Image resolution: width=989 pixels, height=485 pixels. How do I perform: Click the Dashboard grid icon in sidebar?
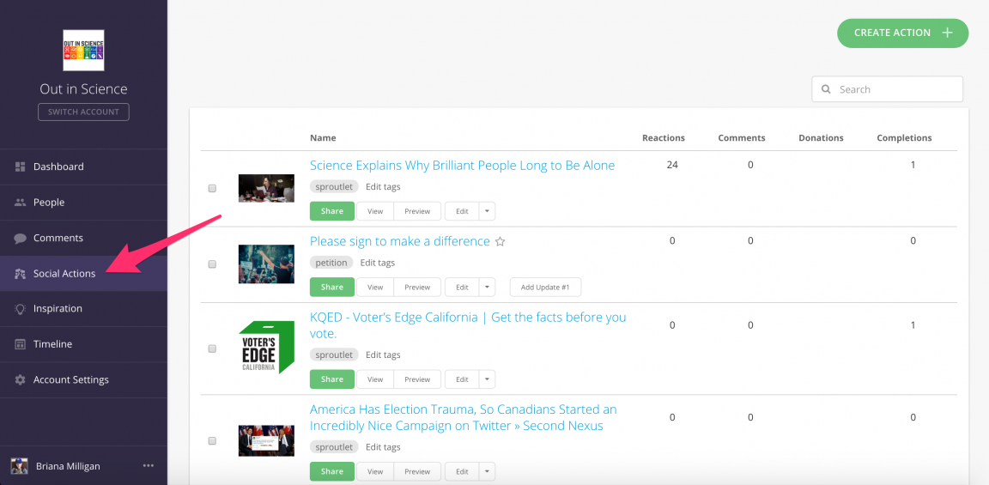(x=21, y=167)
